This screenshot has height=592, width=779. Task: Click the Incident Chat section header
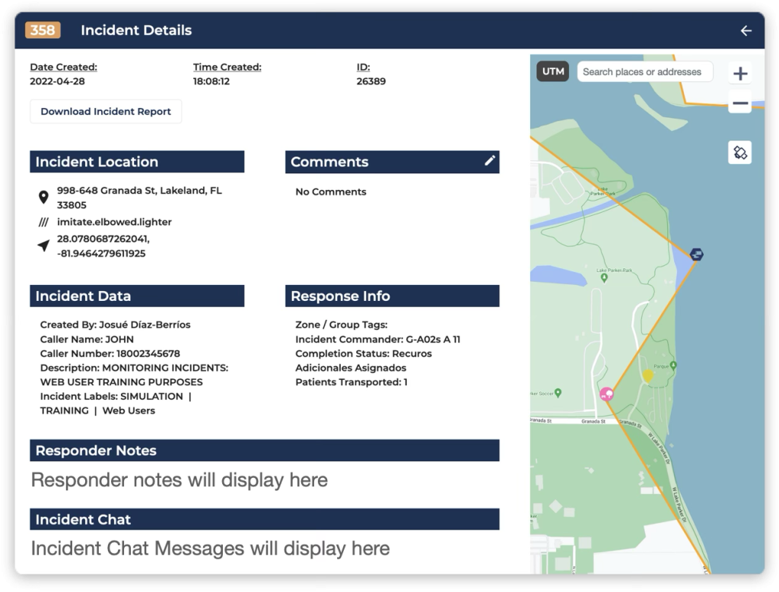tap(265, 519)
